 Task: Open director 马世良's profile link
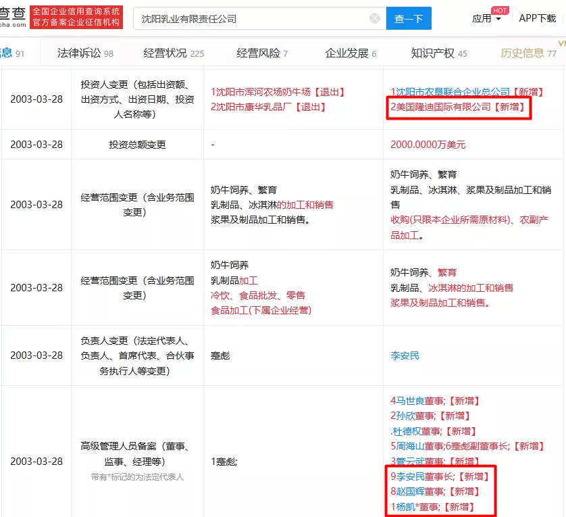pos(409,401)
